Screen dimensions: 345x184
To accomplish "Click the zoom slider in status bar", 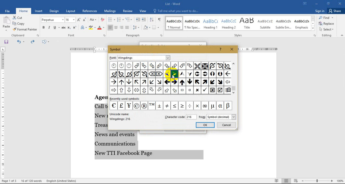I will [317, 181].
